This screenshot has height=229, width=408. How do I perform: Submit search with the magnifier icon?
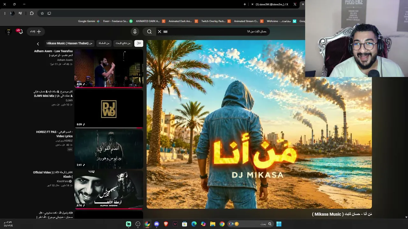pyautogui.click(x=149, y=31)
